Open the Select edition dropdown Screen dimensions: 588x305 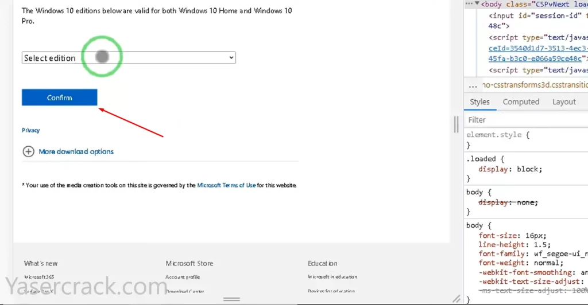(x=129, y=58)
